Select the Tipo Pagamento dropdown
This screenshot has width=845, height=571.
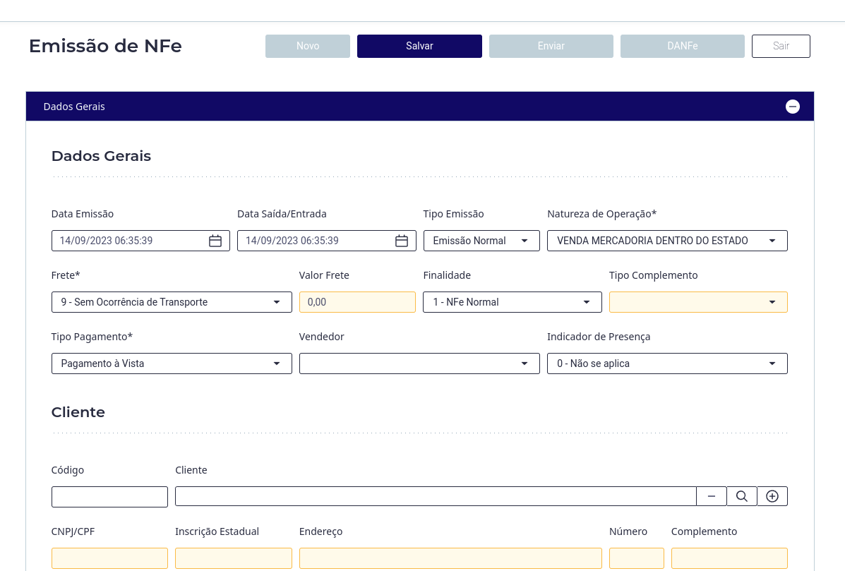click(x=172, y=363)
